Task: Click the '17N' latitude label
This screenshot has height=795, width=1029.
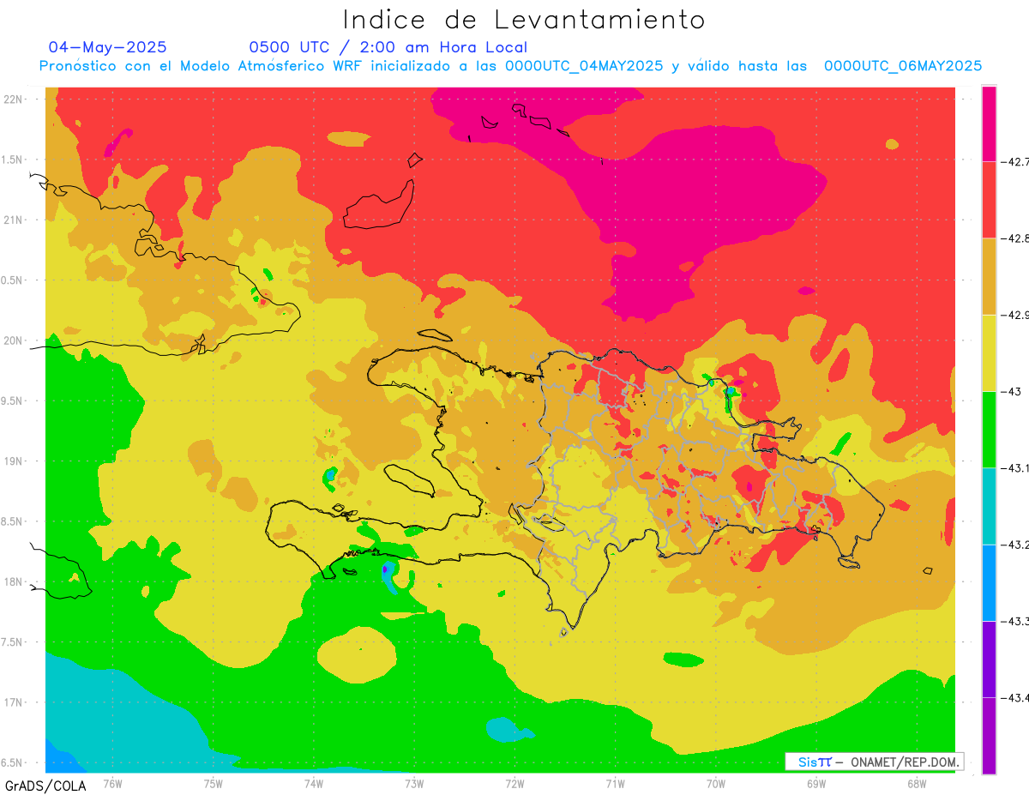Action: tap(14, 702)
